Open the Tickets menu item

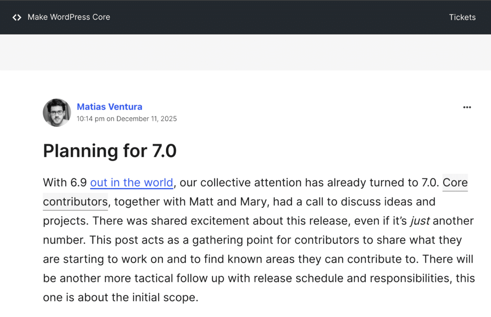pos(462,17)
